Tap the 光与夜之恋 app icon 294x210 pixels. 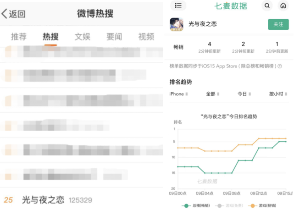click(x=177, y=24)
